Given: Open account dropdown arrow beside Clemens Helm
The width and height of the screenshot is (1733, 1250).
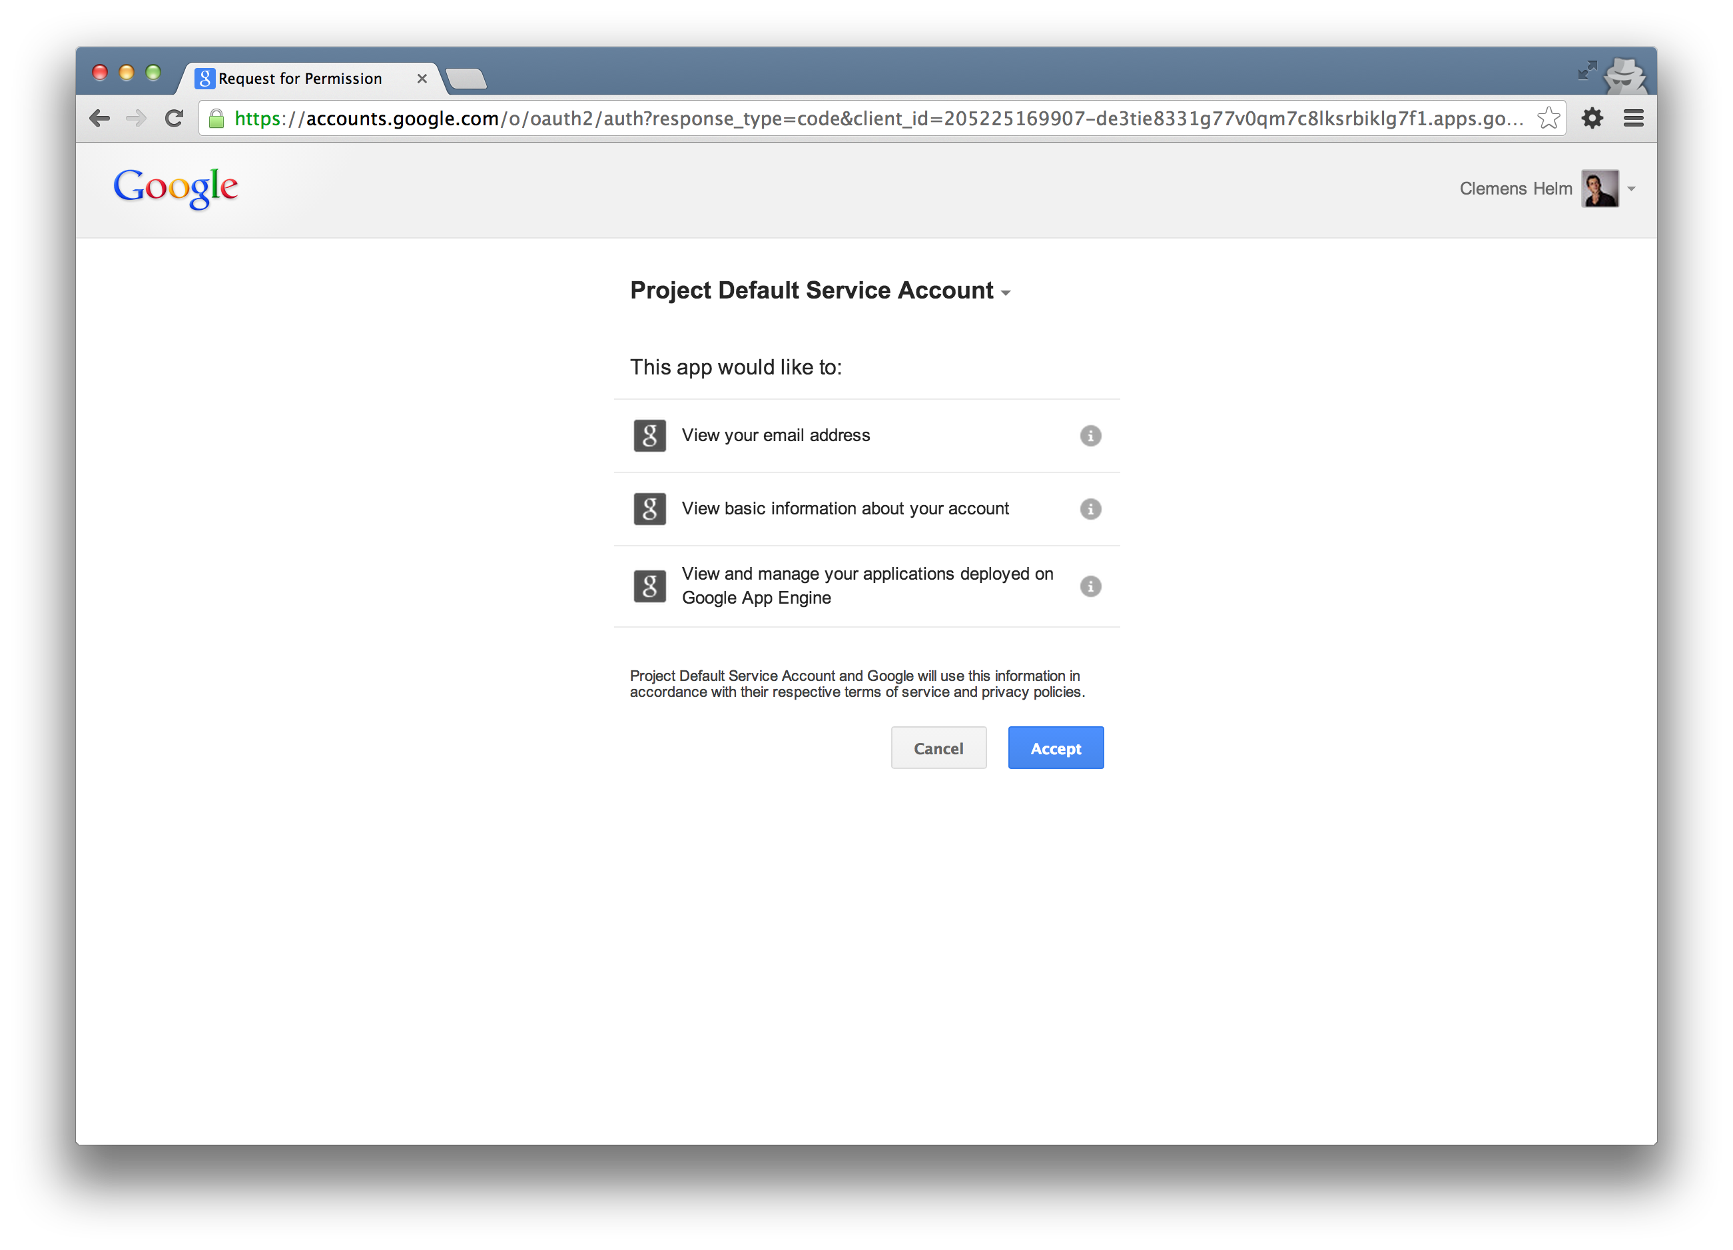Looking at the screenshot, I should tap(1630, 189).
